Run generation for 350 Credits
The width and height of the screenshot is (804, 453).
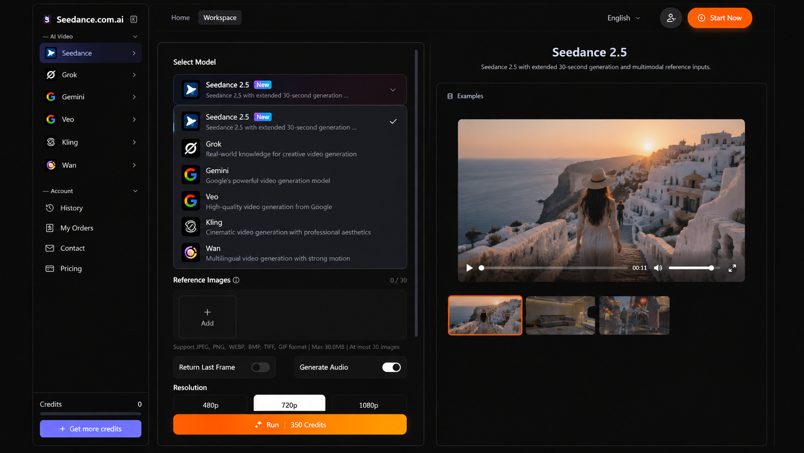click(x=290, y=425)
